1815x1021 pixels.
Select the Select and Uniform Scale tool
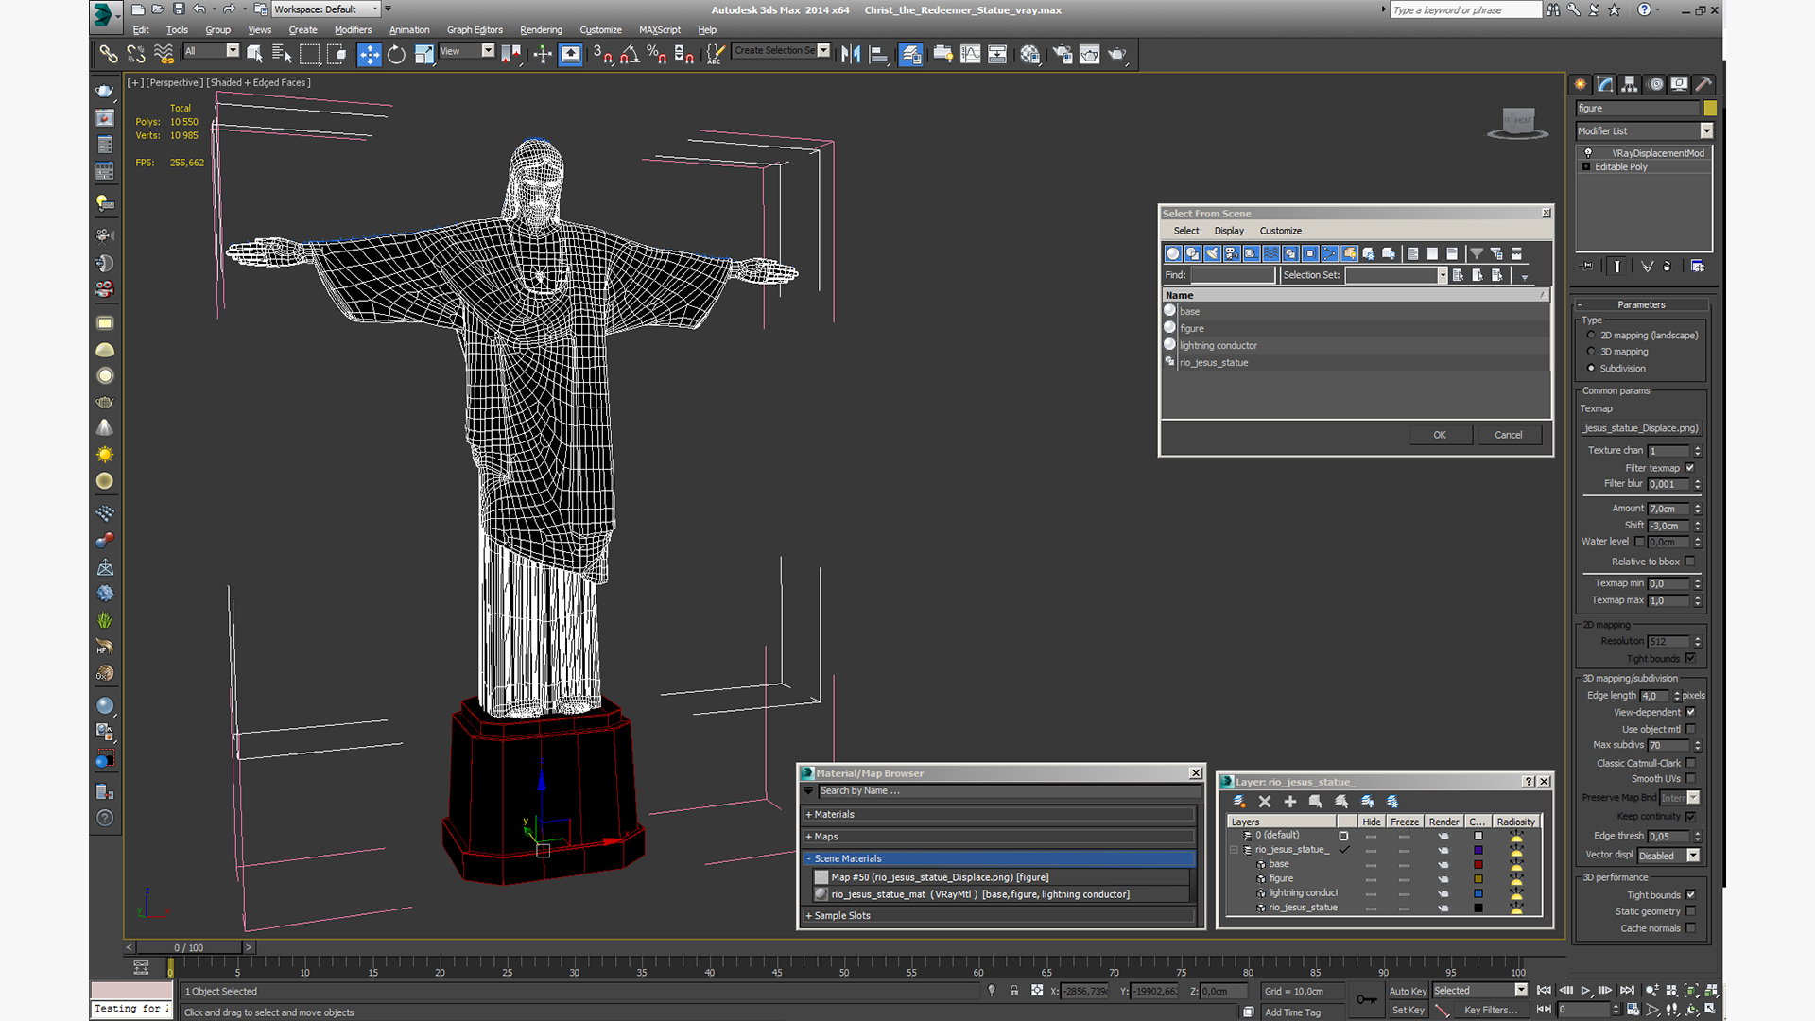pos(423,54)
